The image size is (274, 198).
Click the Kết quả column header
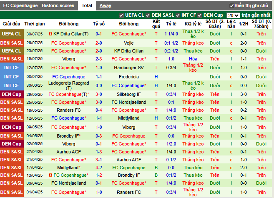click(156, 24)
